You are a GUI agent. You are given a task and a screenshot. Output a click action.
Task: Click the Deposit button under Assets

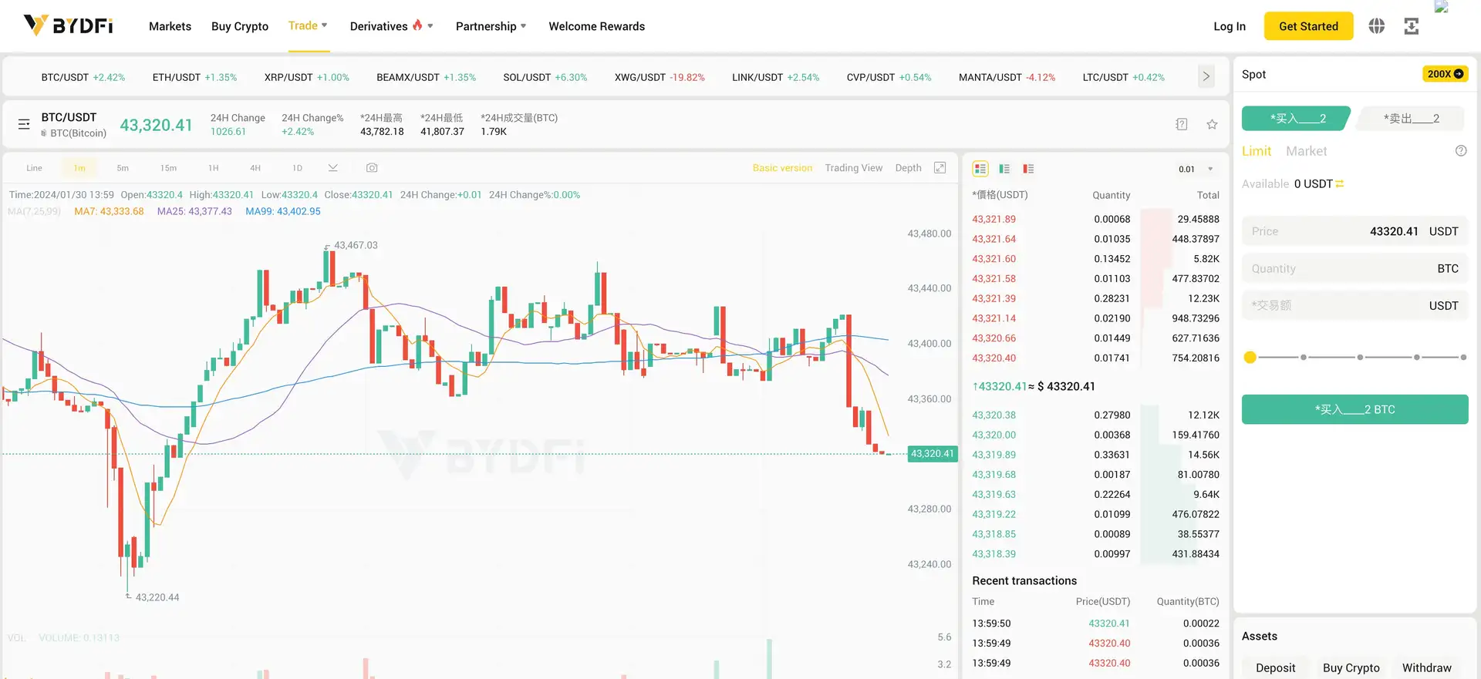click(1275, 667)
